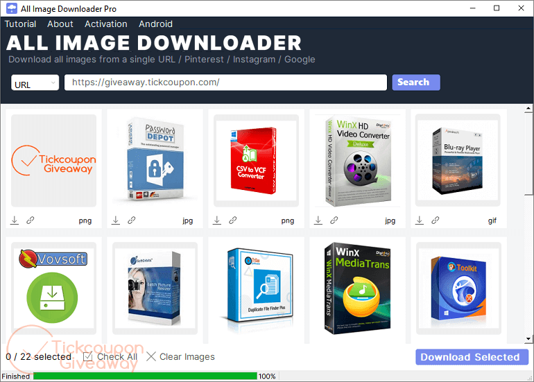
Task: Minimize the All Image Downloader Pro window
Action: (472, 8)
